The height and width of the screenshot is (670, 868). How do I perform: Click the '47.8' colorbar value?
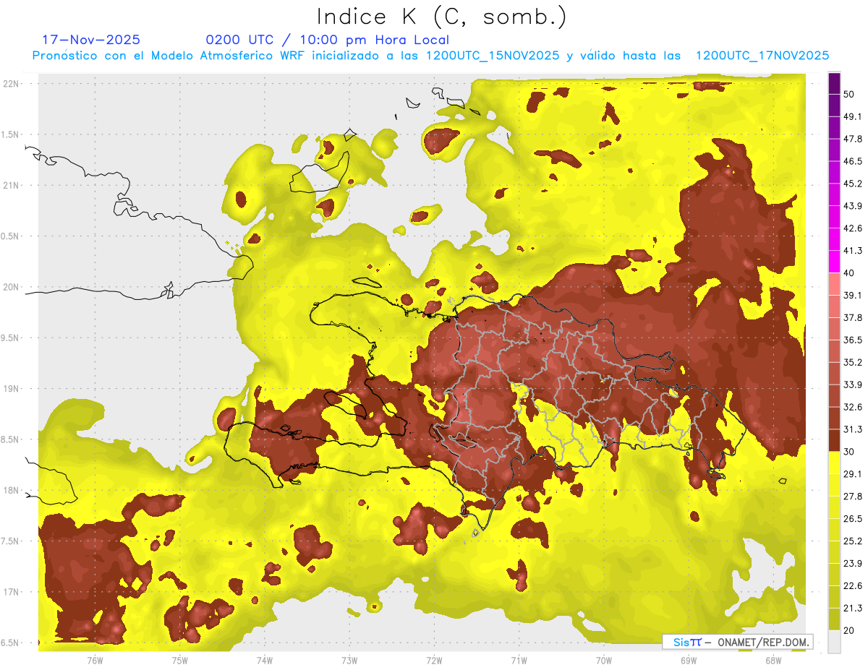(x=853, y=139)
